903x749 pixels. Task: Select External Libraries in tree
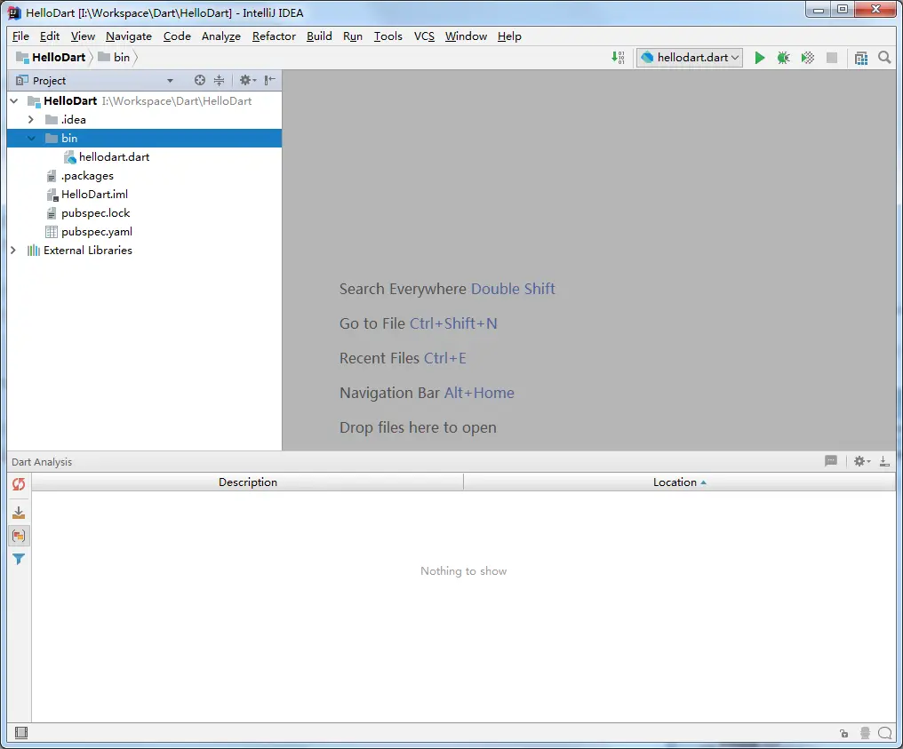click(x=87, y=251)
